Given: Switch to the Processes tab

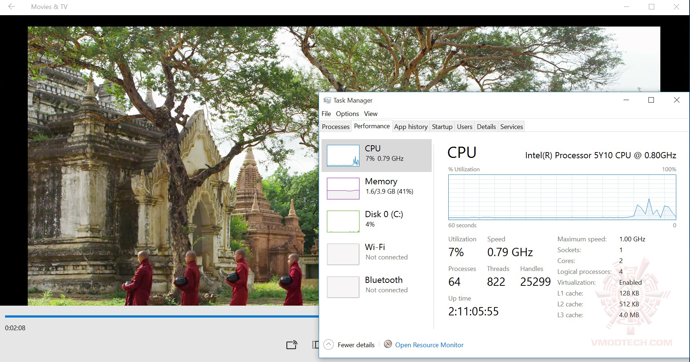Looking at the screenshot, I should pyautogui.click(x=336, y=127).
